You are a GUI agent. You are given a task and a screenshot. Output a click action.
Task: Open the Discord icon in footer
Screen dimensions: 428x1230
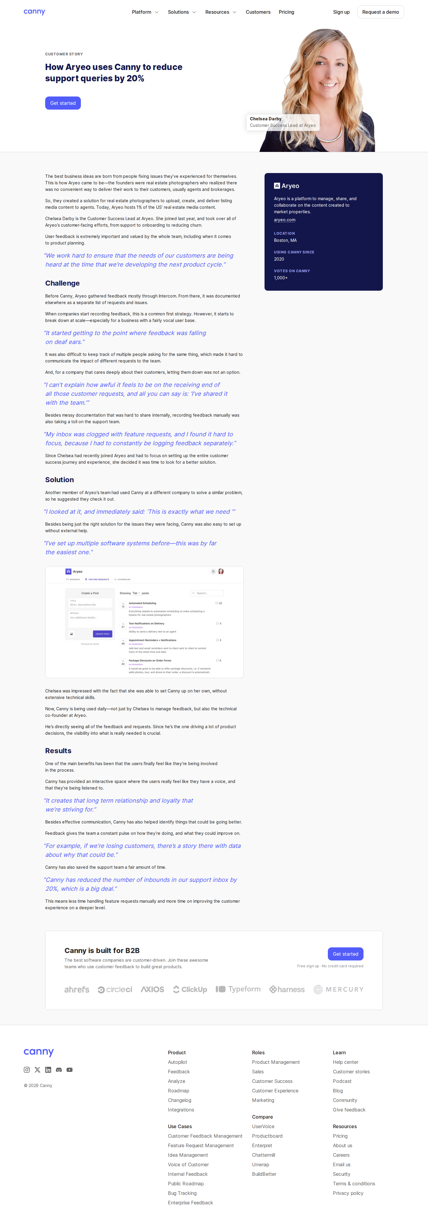tap(59, 1069)
